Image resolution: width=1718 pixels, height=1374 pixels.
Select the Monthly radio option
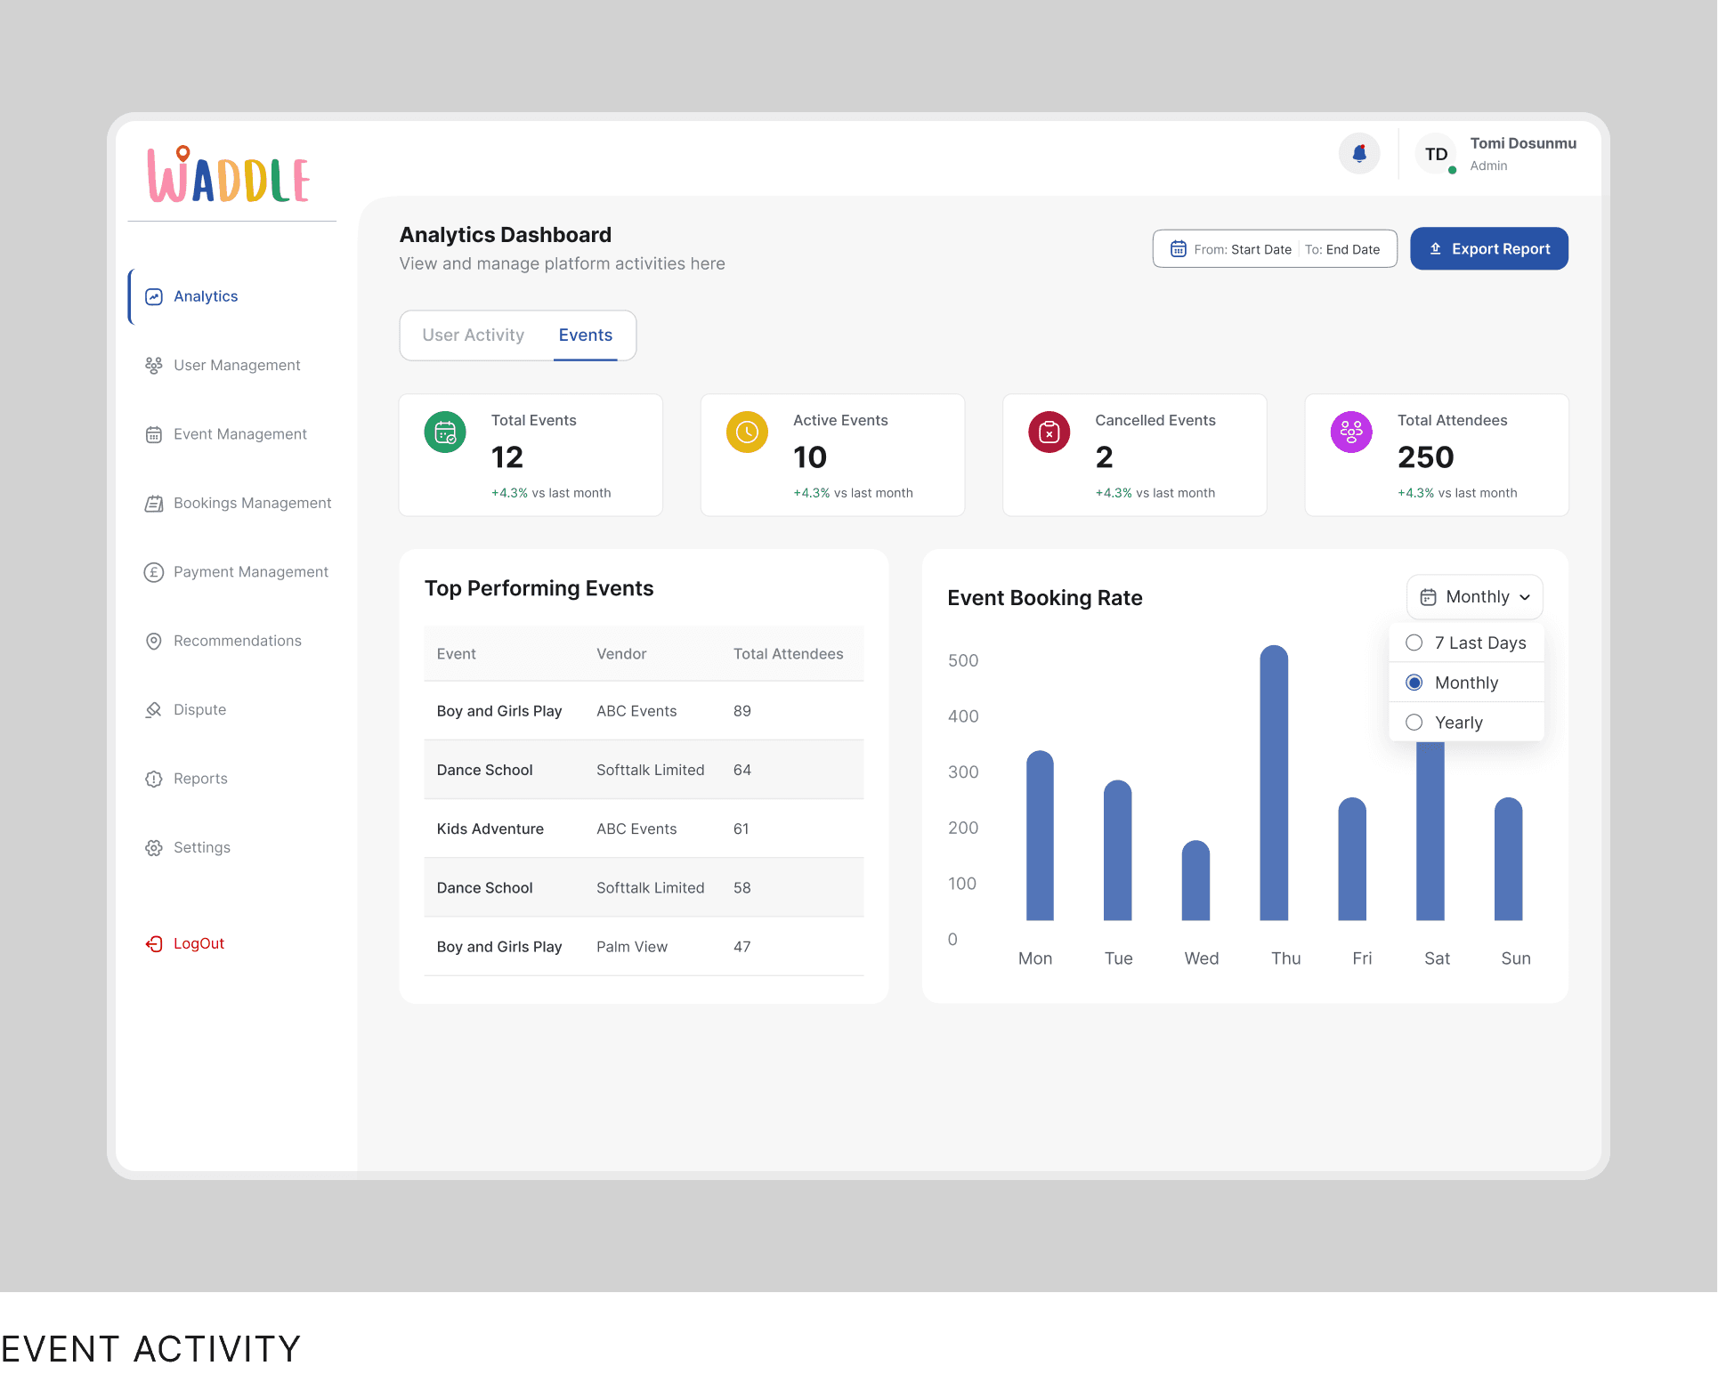click(1414, 683)
